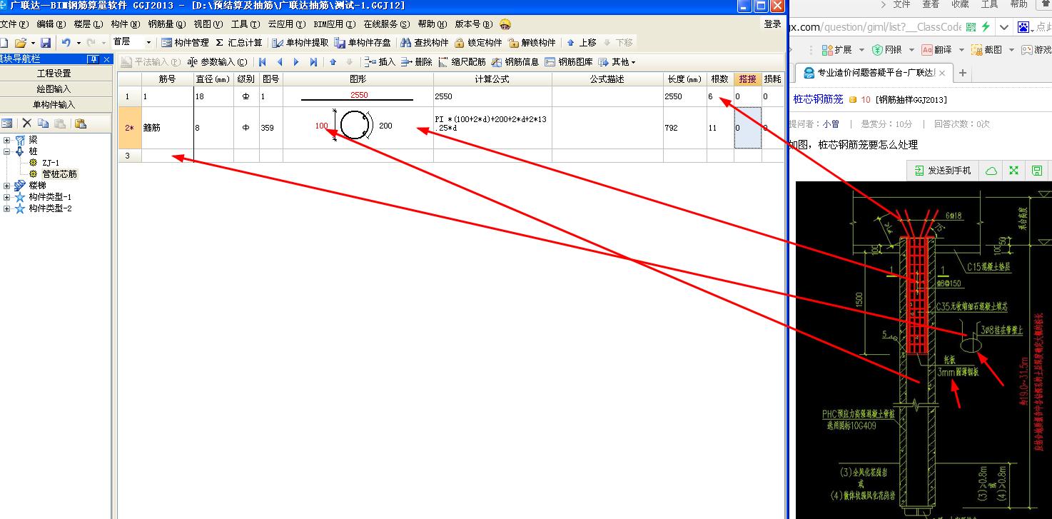Viewport: 1052px width, 519px height.
Task: Open the 工具 menu
Action: pos(246,24)
